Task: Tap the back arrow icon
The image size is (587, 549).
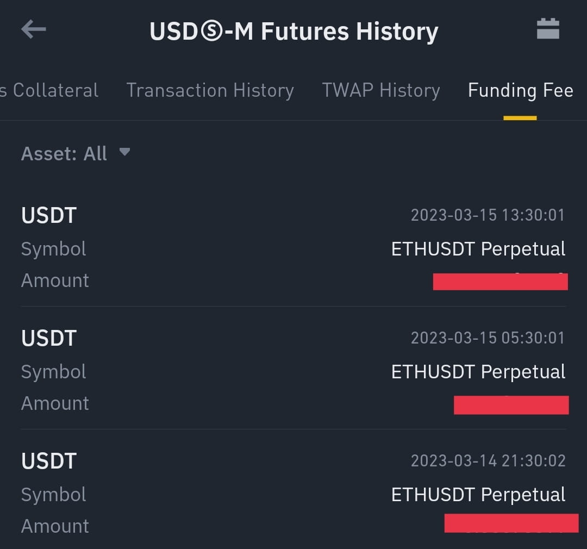Action: (x=33, y=30)
